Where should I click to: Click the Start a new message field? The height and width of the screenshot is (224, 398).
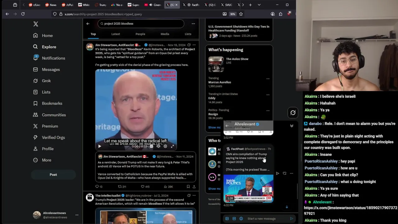tap(267, 219)
